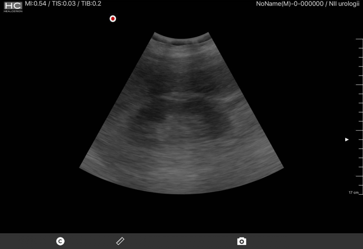Click the curved bottom edge of ultrasound sector
This screenshot has height=249, width=363.
pyautogui.click(x=181, y=193)
